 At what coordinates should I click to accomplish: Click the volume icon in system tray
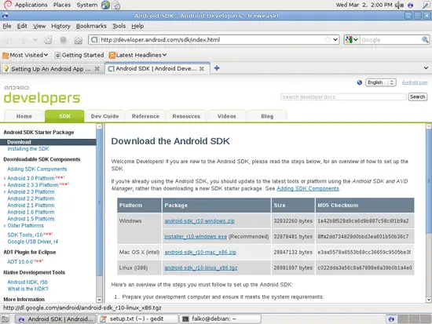click(x=399, y=5)
